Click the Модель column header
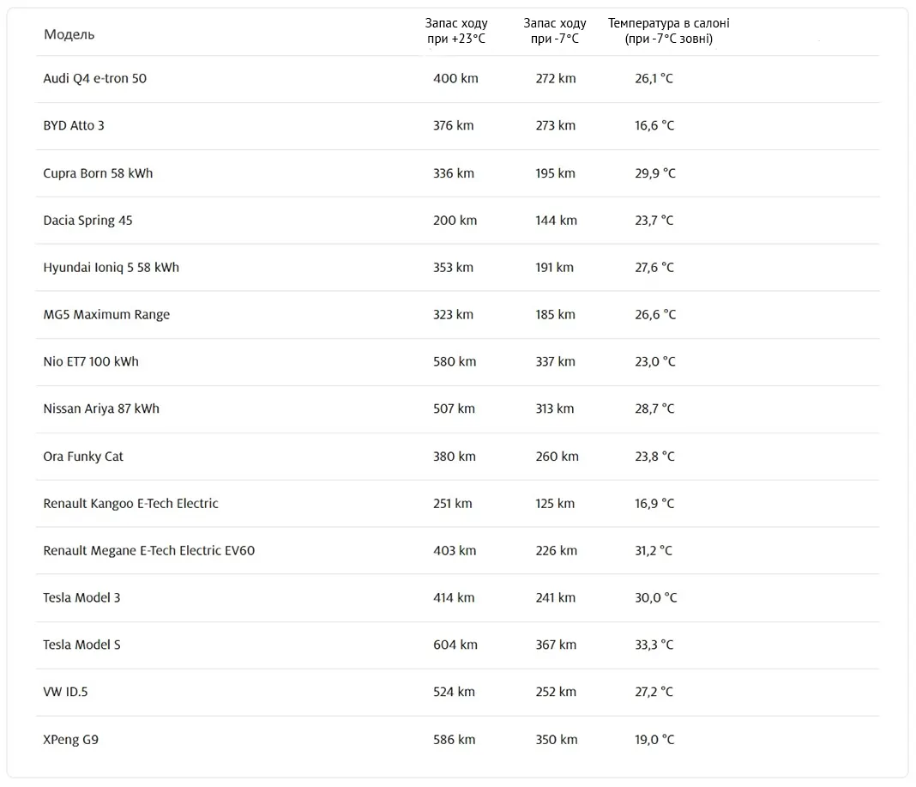The image size is (916, 787). pos(69,34)
